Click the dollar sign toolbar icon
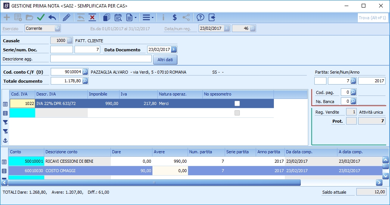390x205 pixels. pos(174,17)
